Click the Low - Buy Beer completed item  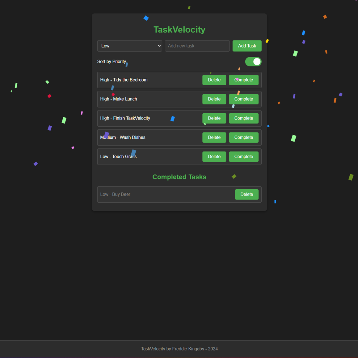click(x=115, y=194)
